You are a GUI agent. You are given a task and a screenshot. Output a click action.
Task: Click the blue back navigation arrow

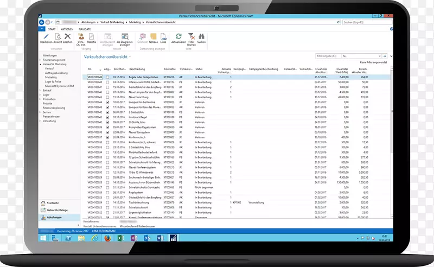pyautogui.click(x=42, y=22)
